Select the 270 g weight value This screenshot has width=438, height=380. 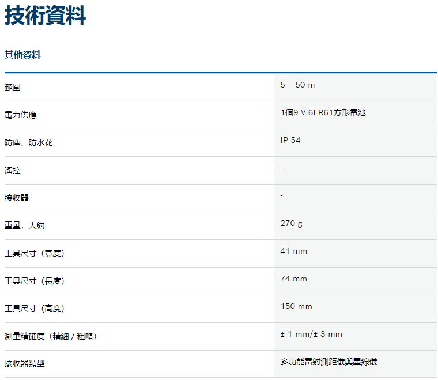291,224
